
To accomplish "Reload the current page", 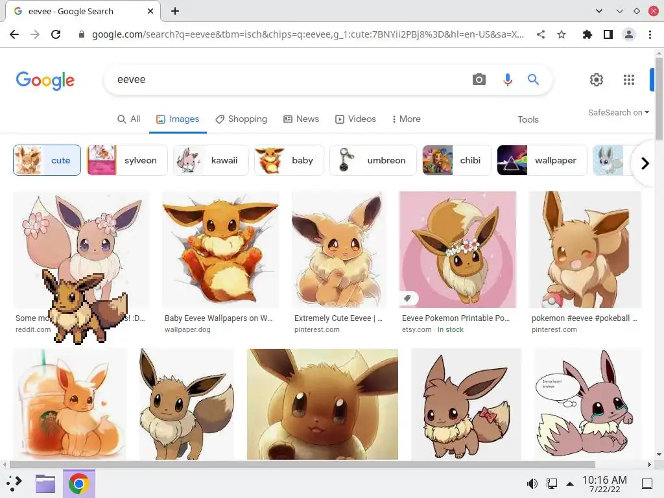I will coord(56,34).
